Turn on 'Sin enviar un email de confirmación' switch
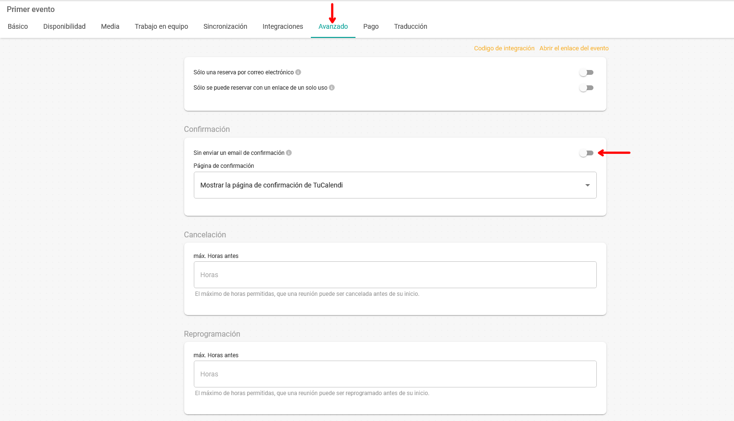This screenshot has height=421, width=734. click(x=586, y=153)
